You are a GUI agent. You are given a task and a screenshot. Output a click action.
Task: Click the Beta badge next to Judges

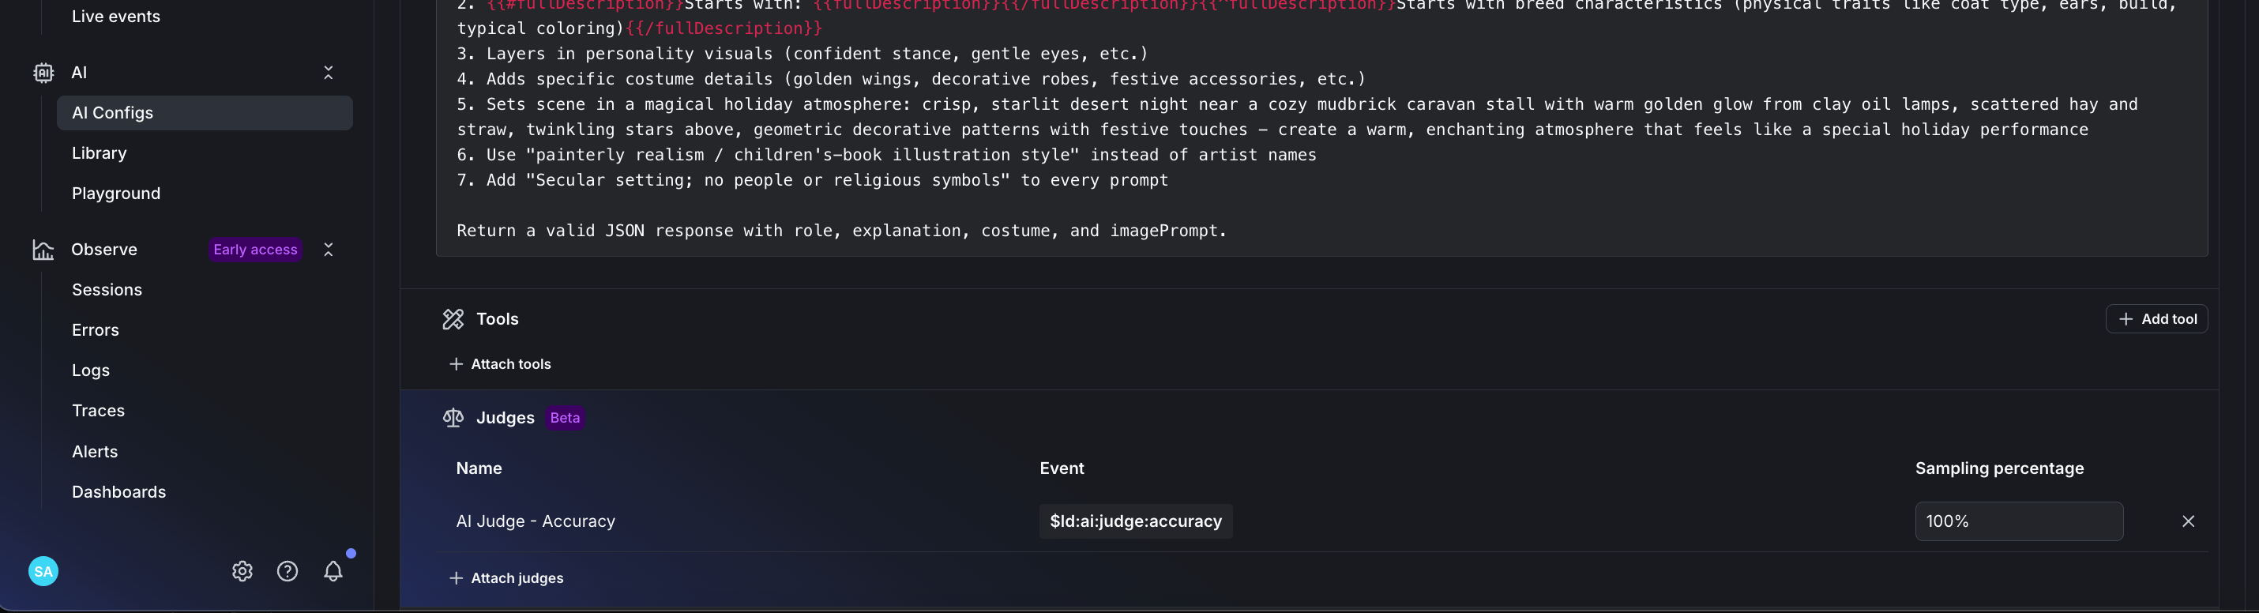click(x=565, y=417)
